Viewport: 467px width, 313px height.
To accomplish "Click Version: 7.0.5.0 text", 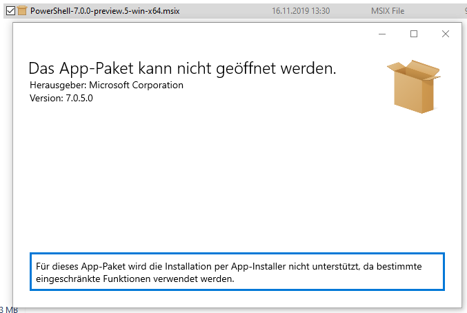I will point(61,98).
